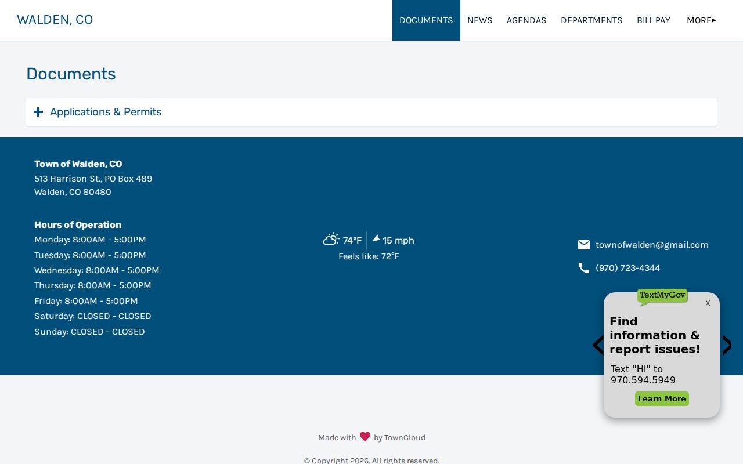Open the TownCloud footer credit

[x=405, y=438]
